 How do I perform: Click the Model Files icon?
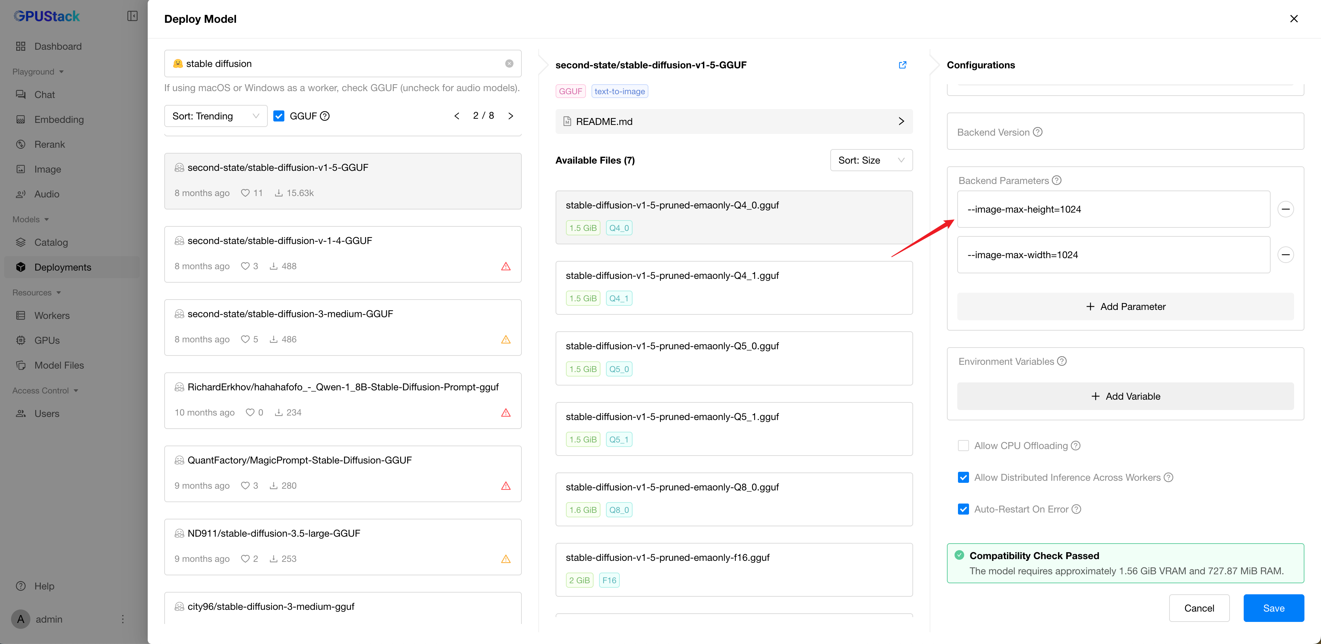[20, 365]
